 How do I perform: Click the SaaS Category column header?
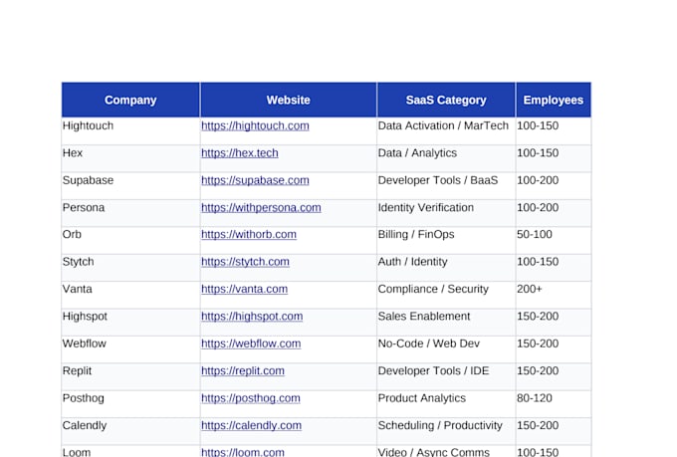tap(446, 100)
